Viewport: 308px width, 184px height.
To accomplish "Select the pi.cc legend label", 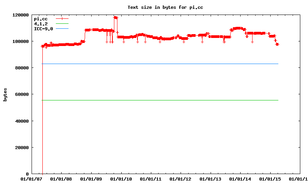I will tap(40, 18).
